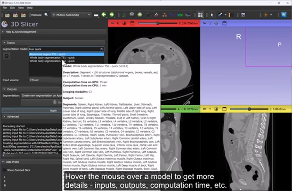
Task: Maximize the yellow slice view
Action: [224, 109]
